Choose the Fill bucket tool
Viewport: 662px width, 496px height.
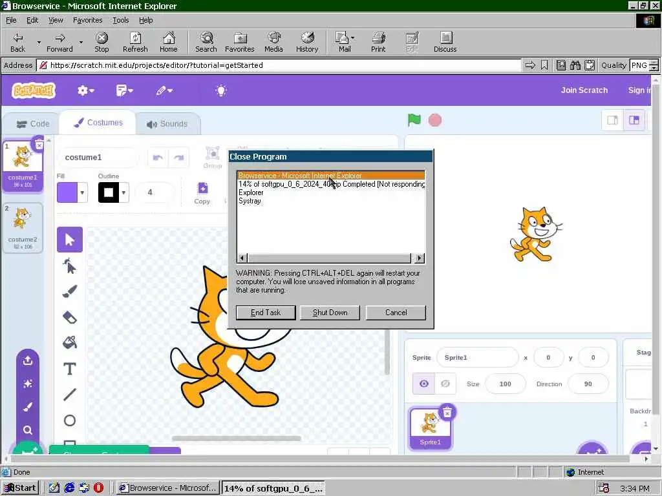coord(70,342)
